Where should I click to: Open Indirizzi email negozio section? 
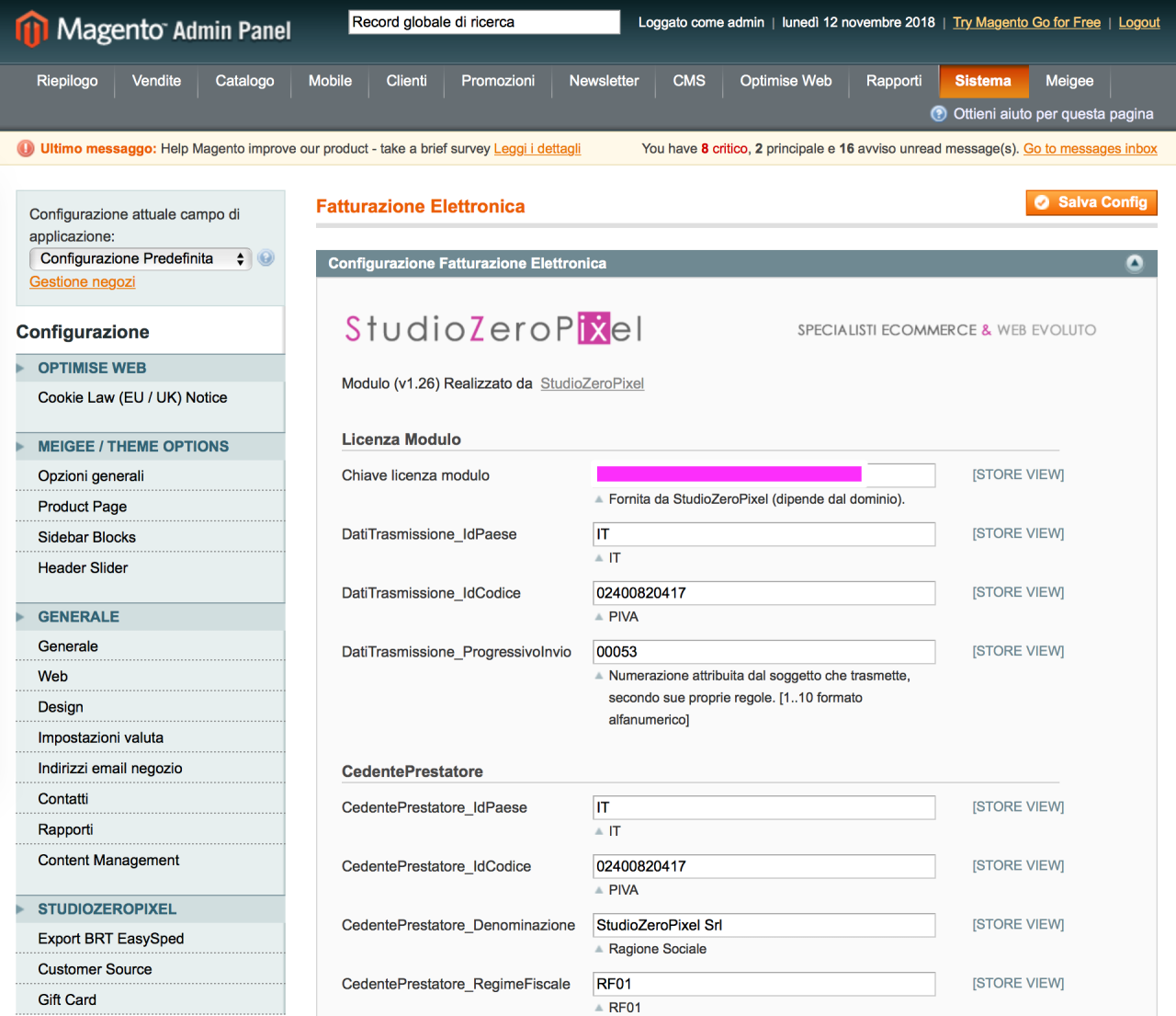[110, 768]
